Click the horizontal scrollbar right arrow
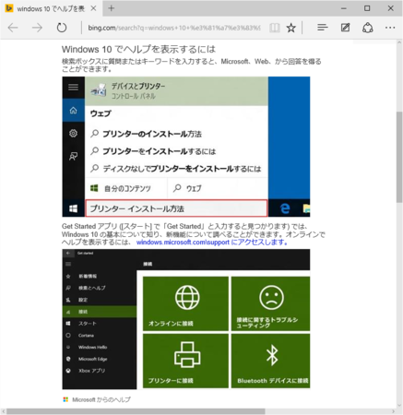403x415 pixels. 393,411
